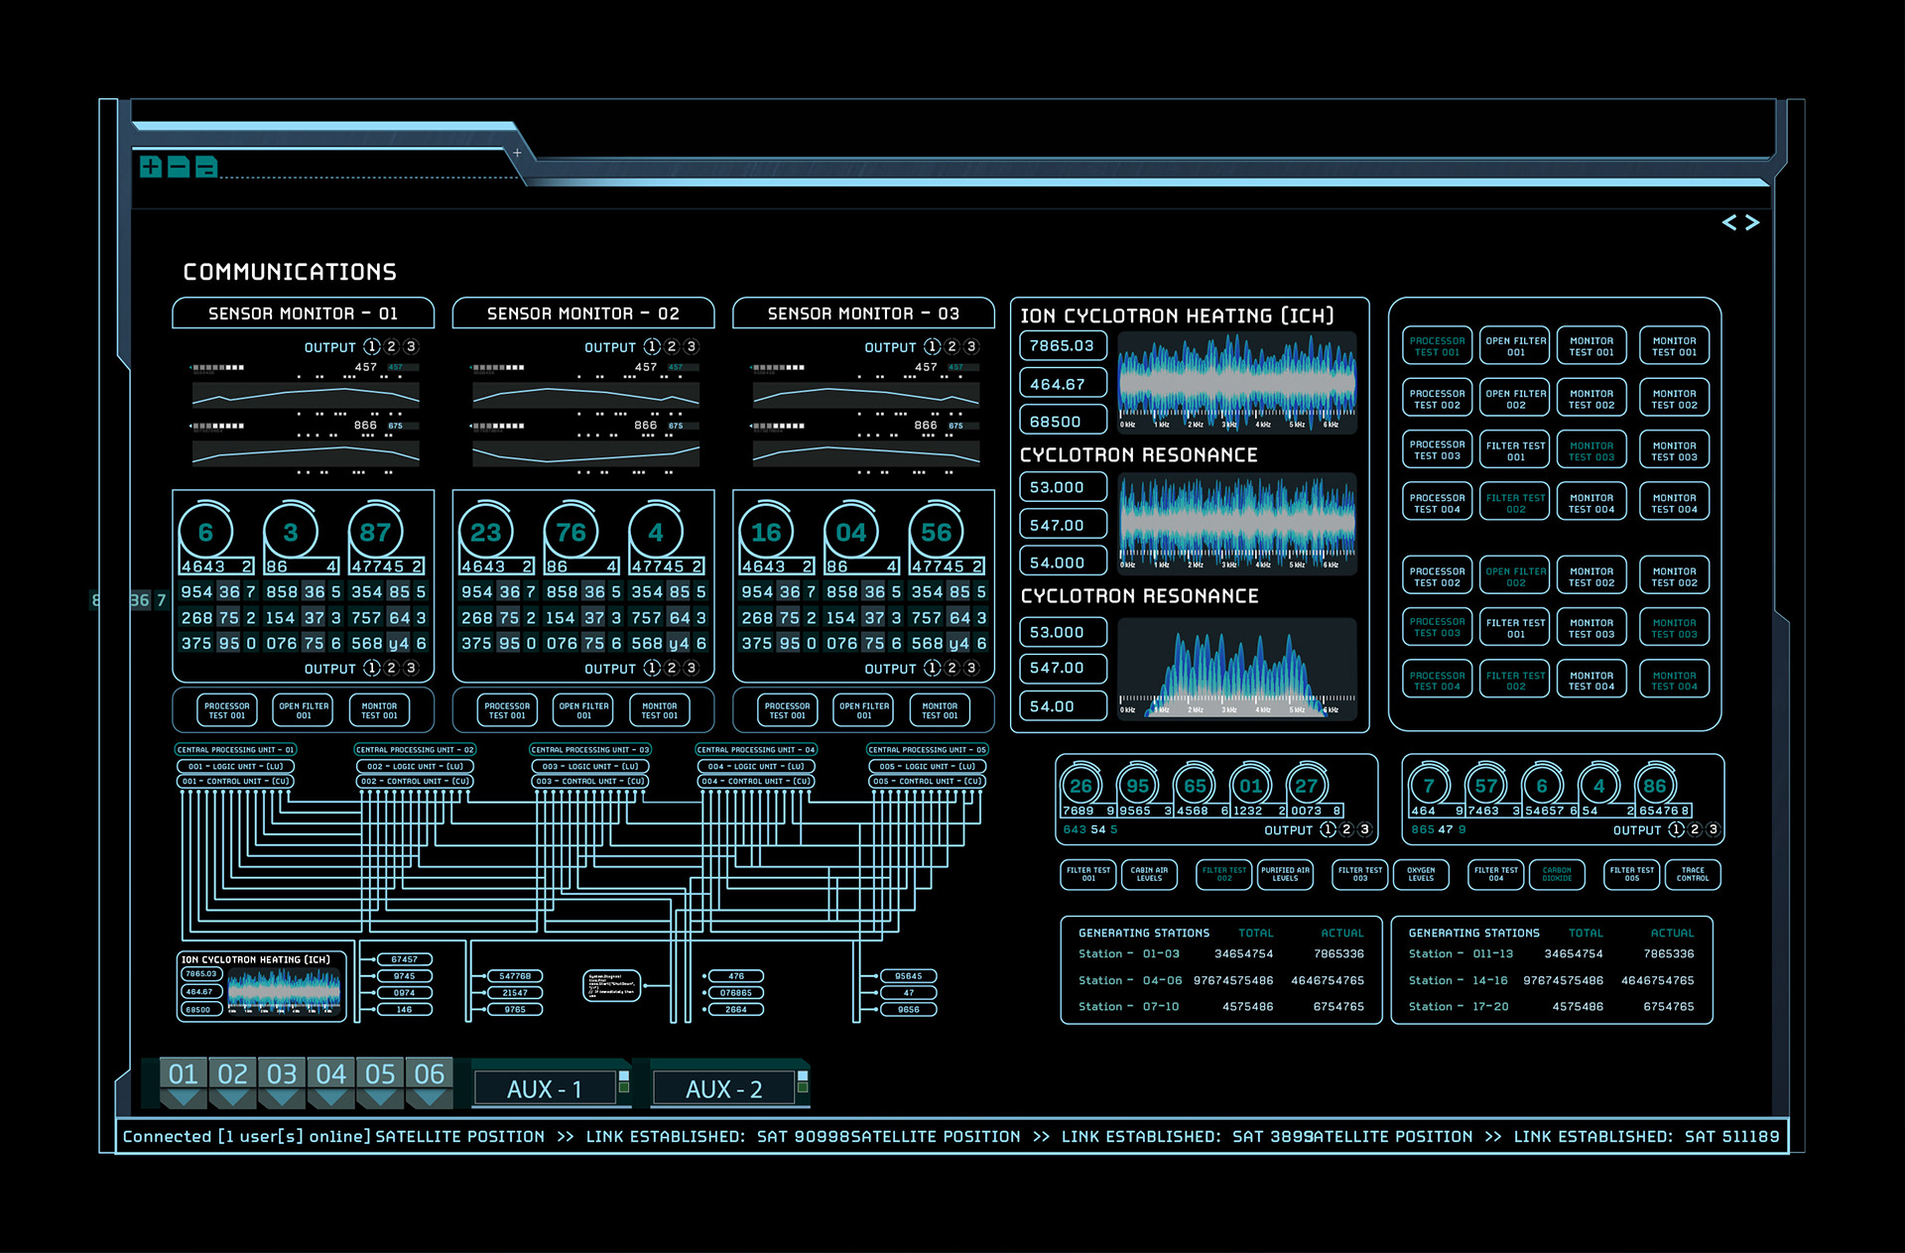Select output 3 in Sensor Monitor 03 top
The width and height of the screenshot is (1905, 1253).
971,346
